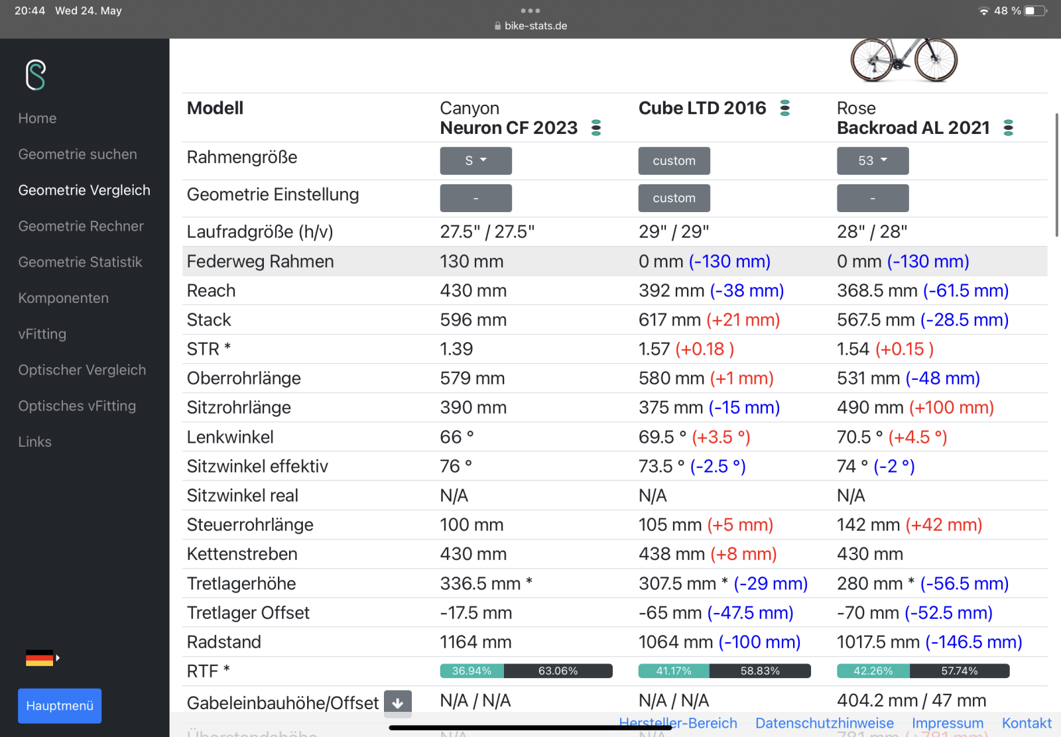Click the Impressum footer link
Viewport: 1061px width, 737px height.
coord(948,723)
